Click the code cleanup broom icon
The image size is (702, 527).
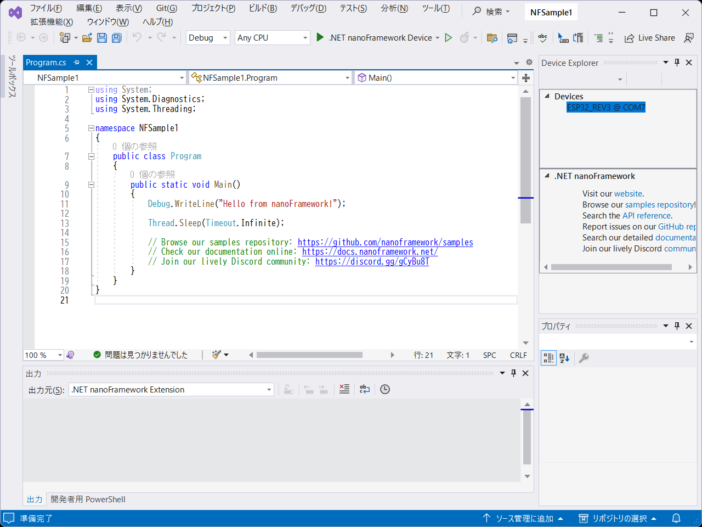217,355
